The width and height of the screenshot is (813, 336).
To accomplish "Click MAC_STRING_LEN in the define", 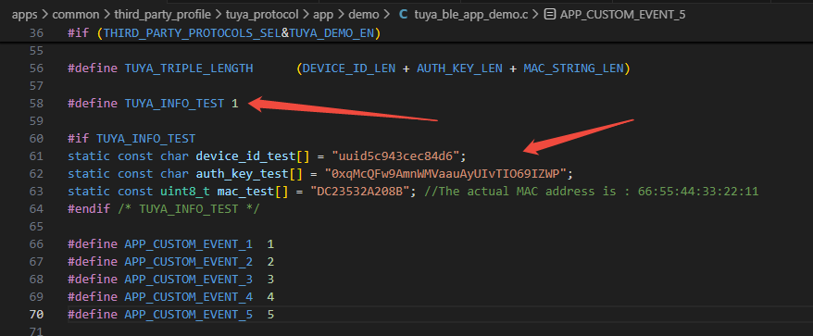I will 573,68.
